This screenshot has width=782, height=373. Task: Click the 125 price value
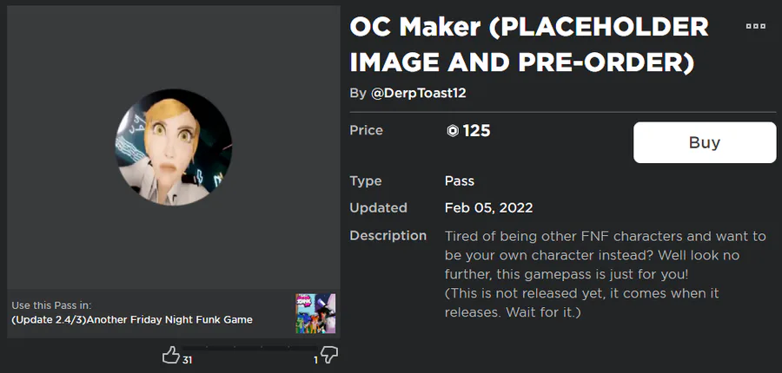click(x=476, y=131)
